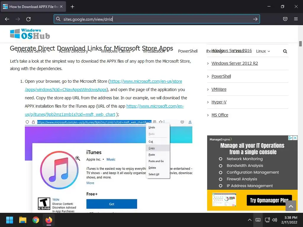
Task: Open the VMWare sidebar category
Action: coord(219,89)
